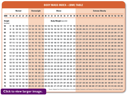Click BMI column header 54
The width and height of the screenshot is (127, 96).
point(122,16)
